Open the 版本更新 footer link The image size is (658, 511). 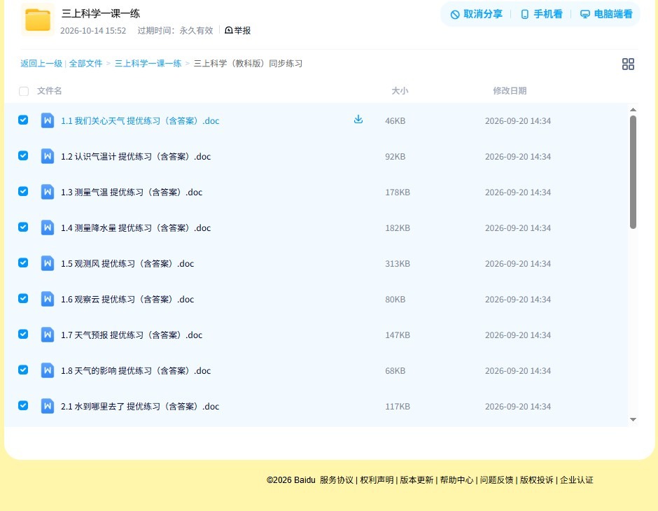416,480
